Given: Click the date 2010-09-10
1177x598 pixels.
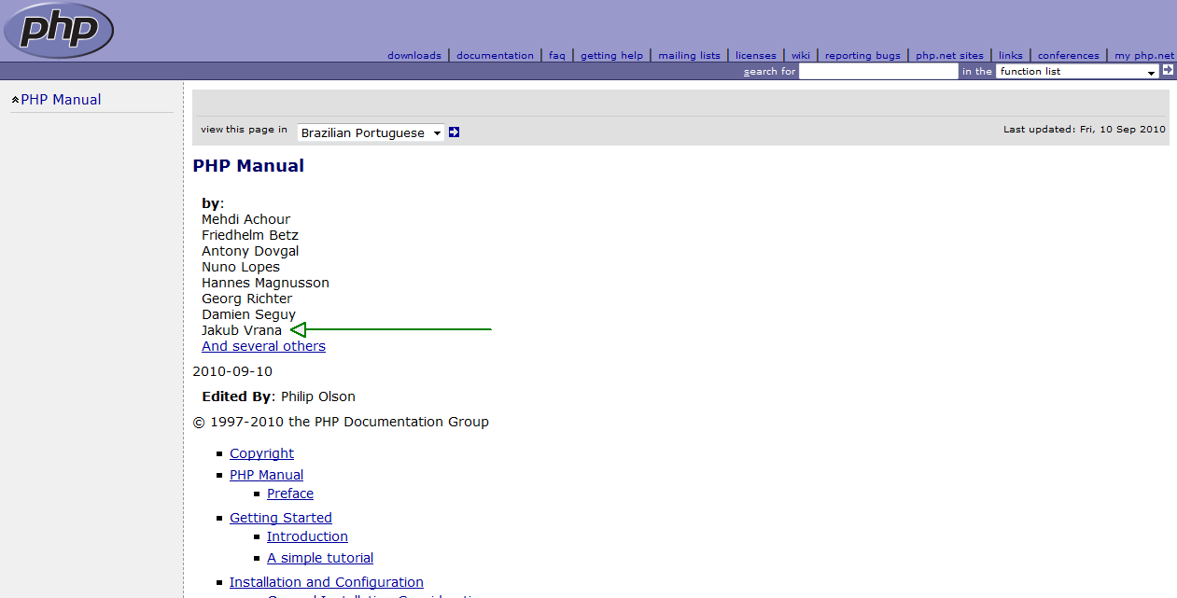Looking at the screenshot, I should pyautogui.click(x=232, y=371).
